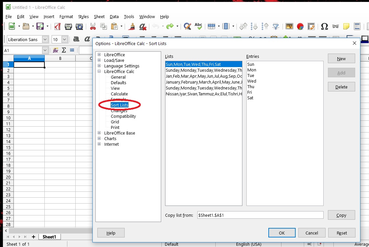Click the Bold formatting icon
This screenshot has width=369, height=247.
76,39
